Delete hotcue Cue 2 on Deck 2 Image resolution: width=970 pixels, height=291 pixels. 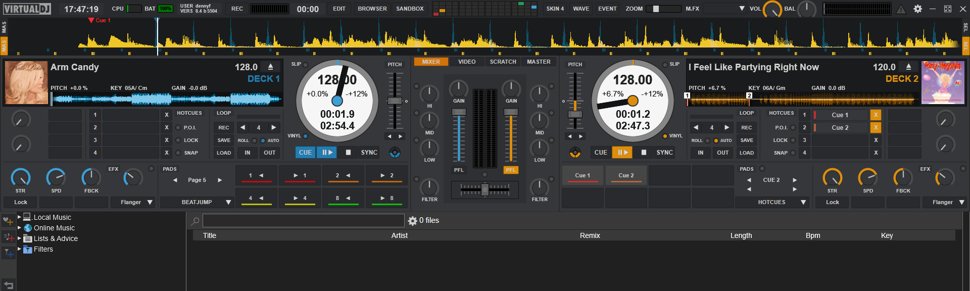pos(876,127)
